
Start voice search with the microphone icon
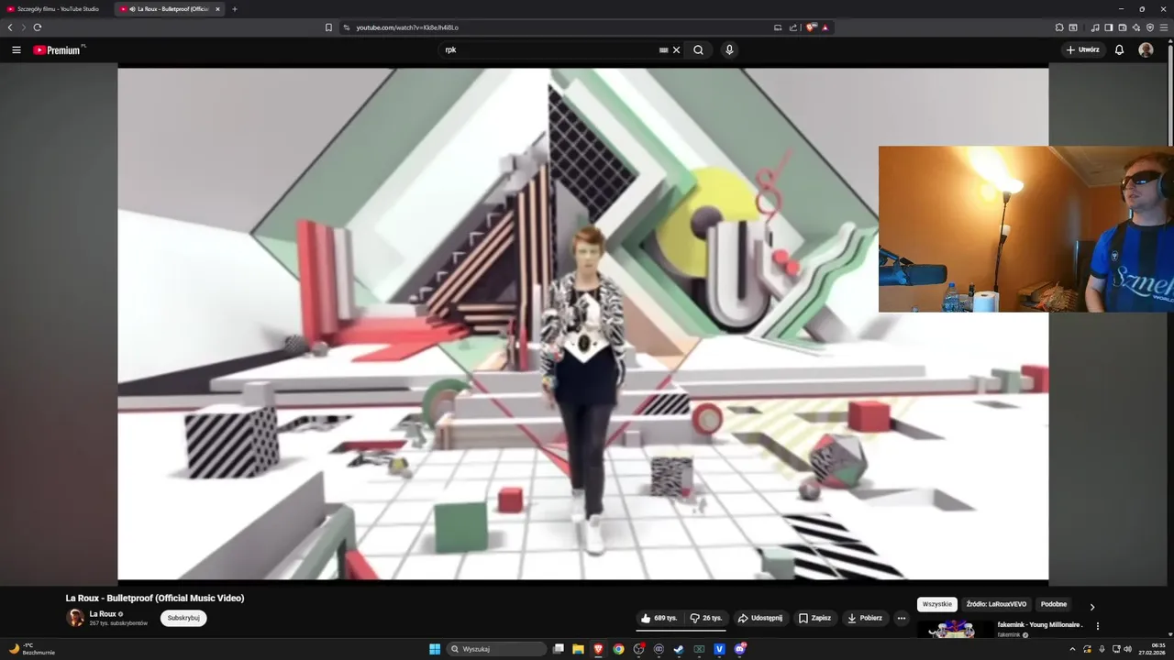(729, 50)
